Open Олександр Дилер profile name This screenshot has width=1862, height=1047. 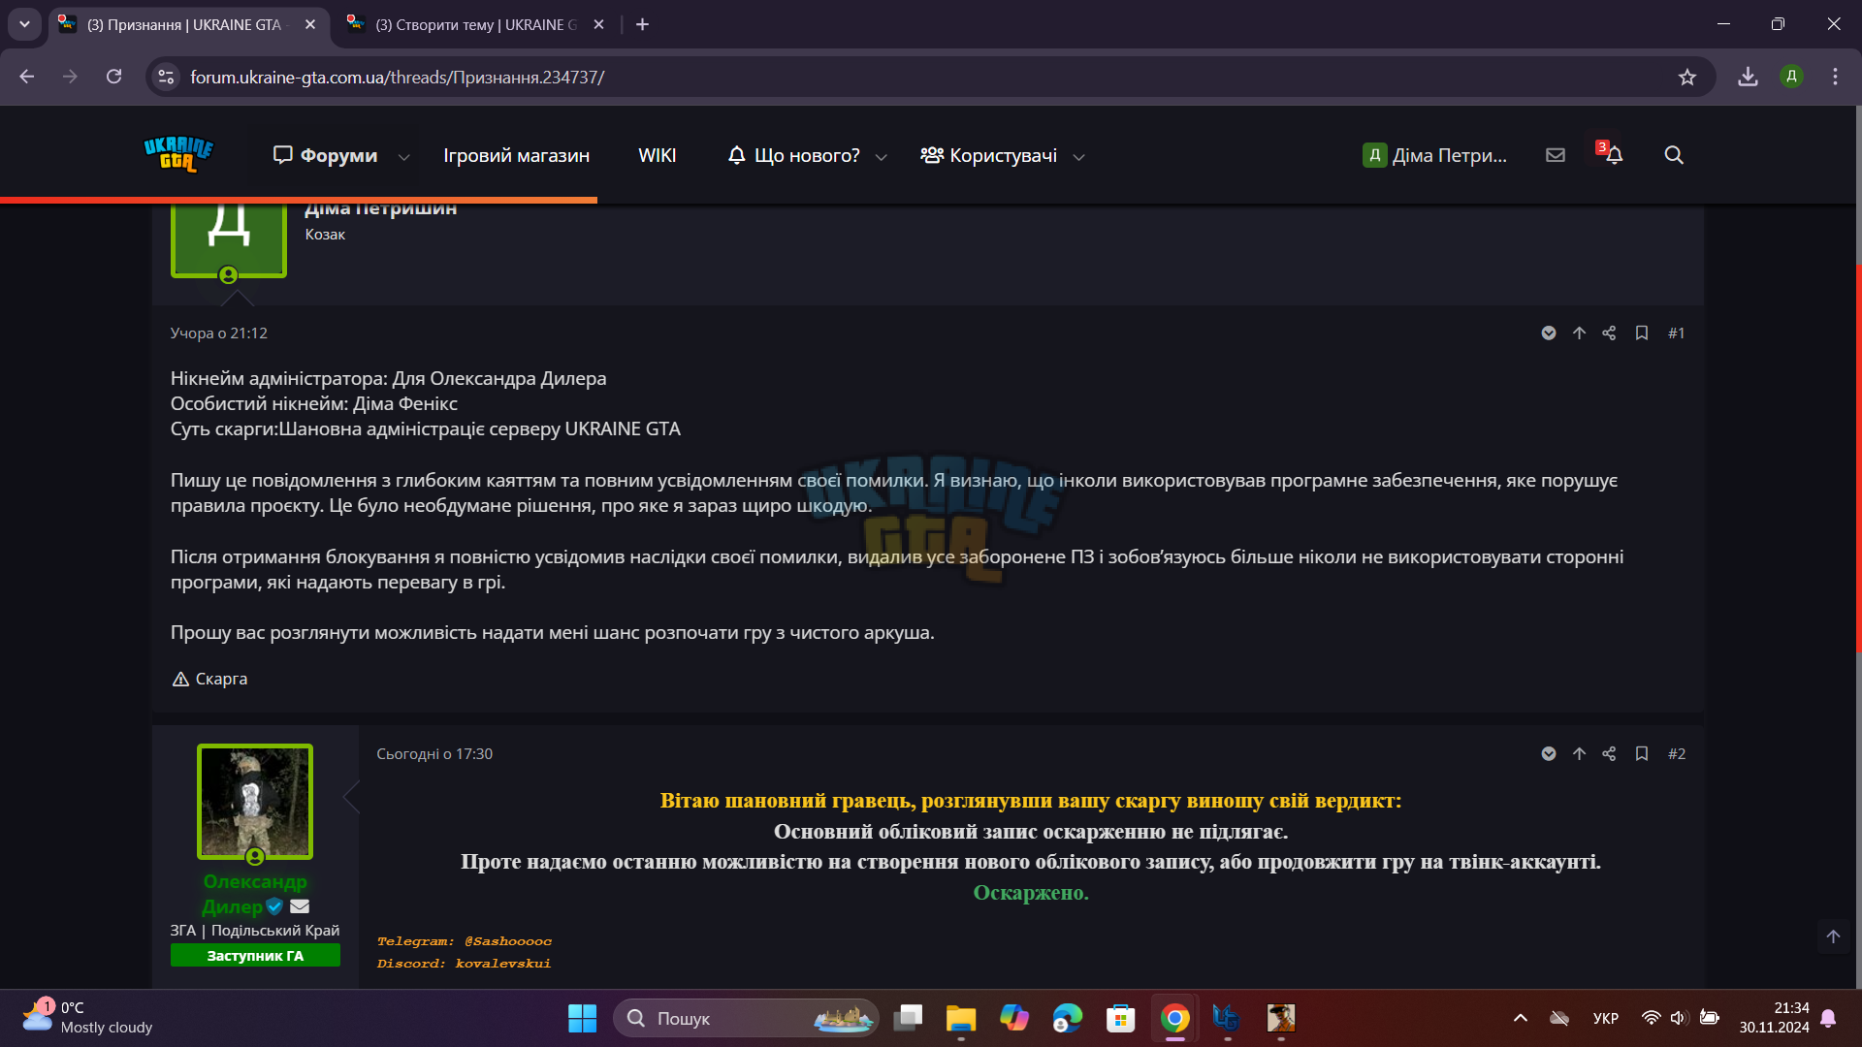click(x=254, y=894)
